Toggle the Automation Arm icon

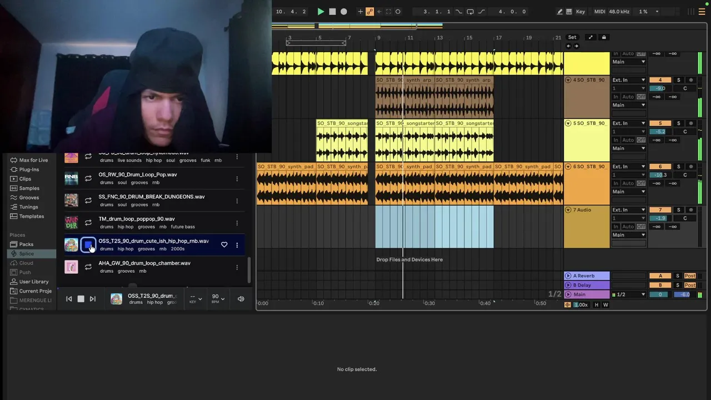pos(370,12)
